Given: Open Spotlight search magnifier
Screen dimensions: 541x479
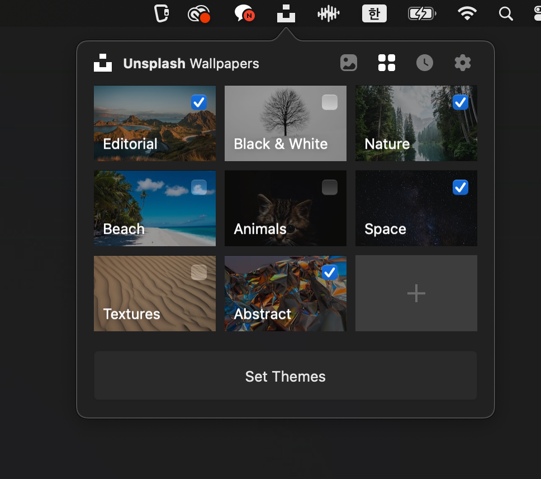Looking at the screenshot, I should 506,14.
